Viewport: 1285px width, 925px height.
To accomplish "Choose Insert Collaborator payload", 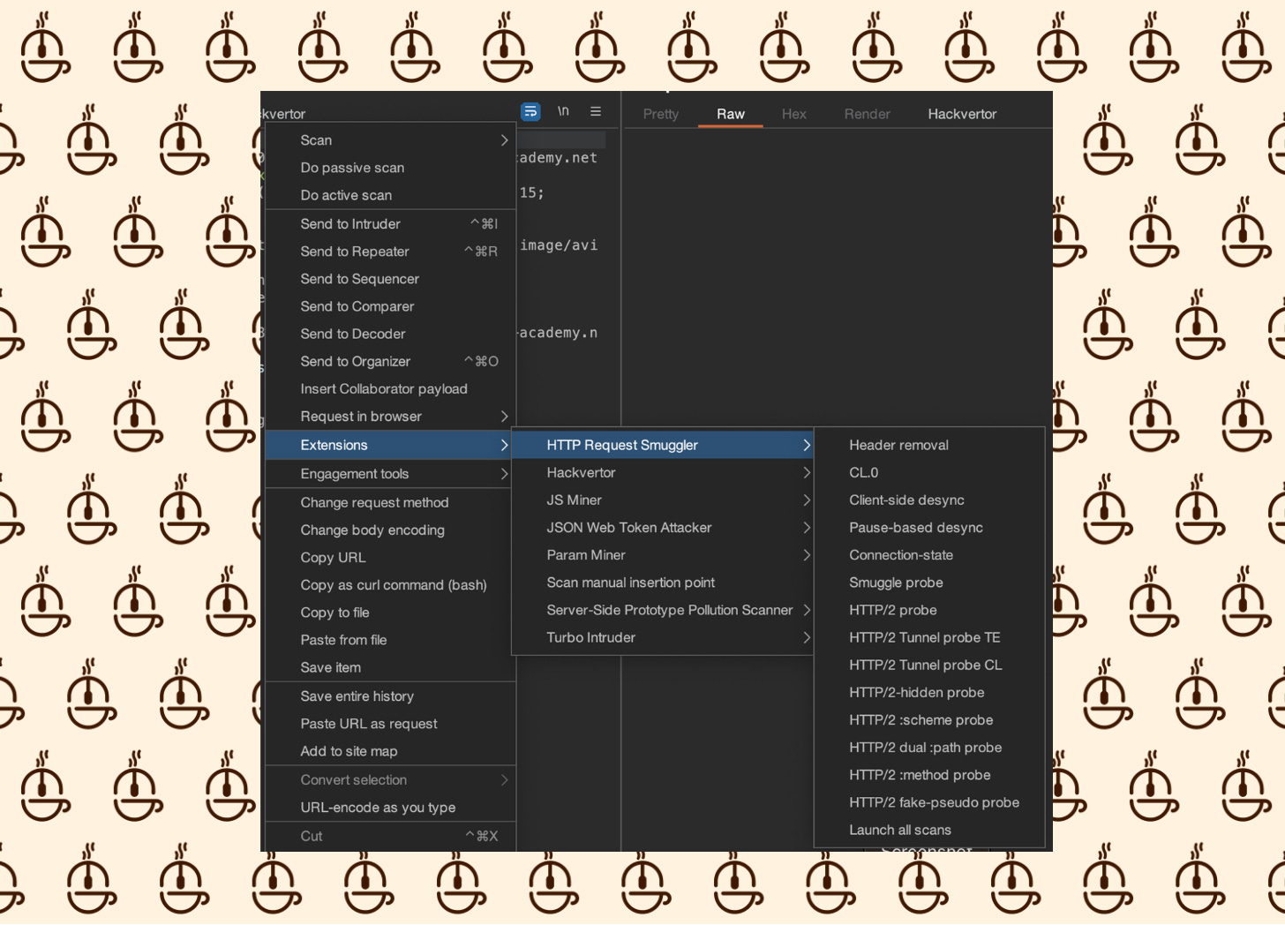I will pyautogui.click(x=391, y=389).
